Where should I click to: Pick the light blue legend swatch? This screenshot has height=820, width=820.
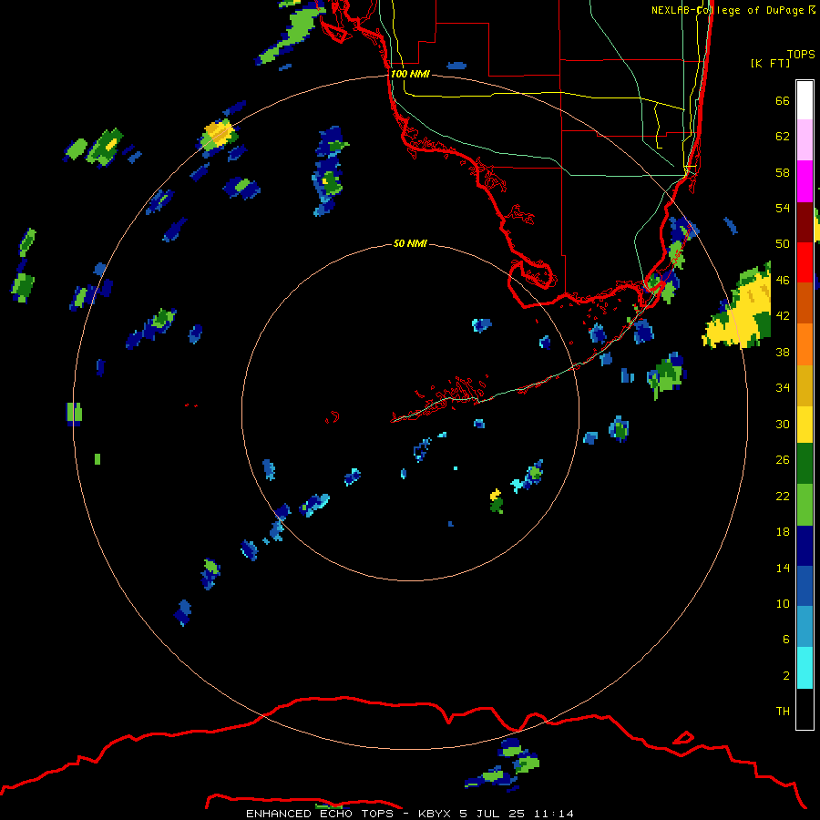[805, 627]
